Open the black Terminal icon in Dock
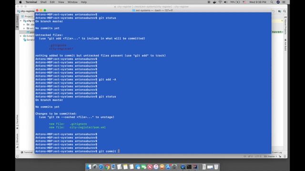This screenshot has height=171, width=305. (x=189, y=167)
